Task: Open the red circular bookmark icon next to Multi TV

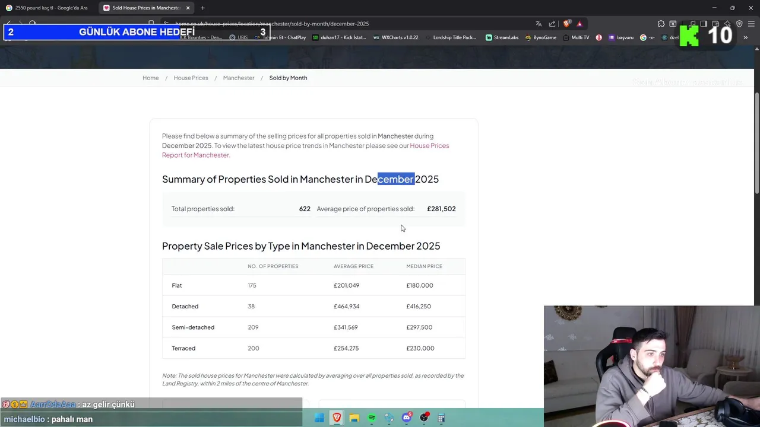Action: 598,37
